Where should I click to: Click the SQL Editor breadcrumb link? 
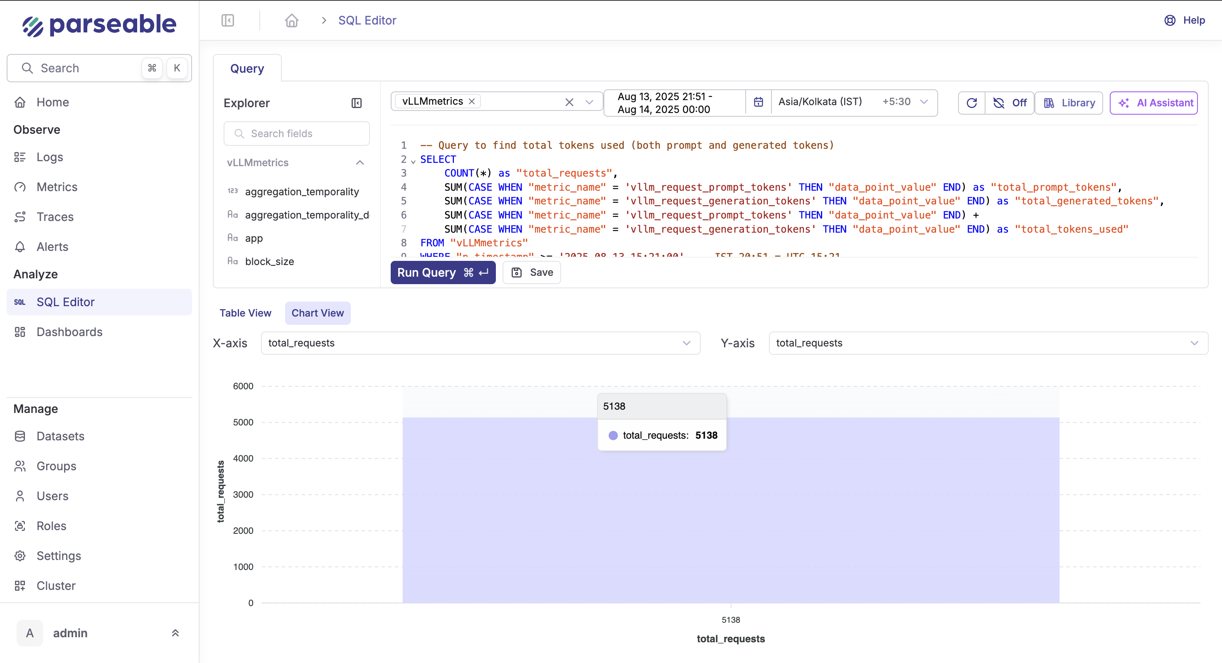click(367, 20)
